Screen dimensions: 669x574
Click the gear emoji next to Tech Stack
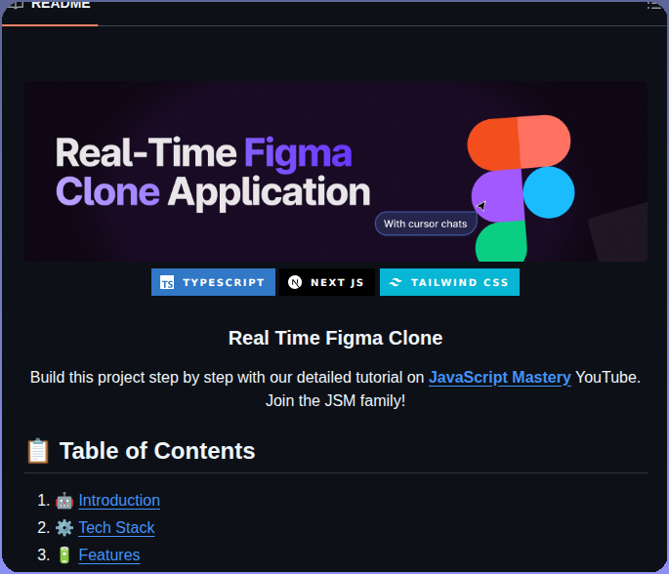[x=64, y=528]
